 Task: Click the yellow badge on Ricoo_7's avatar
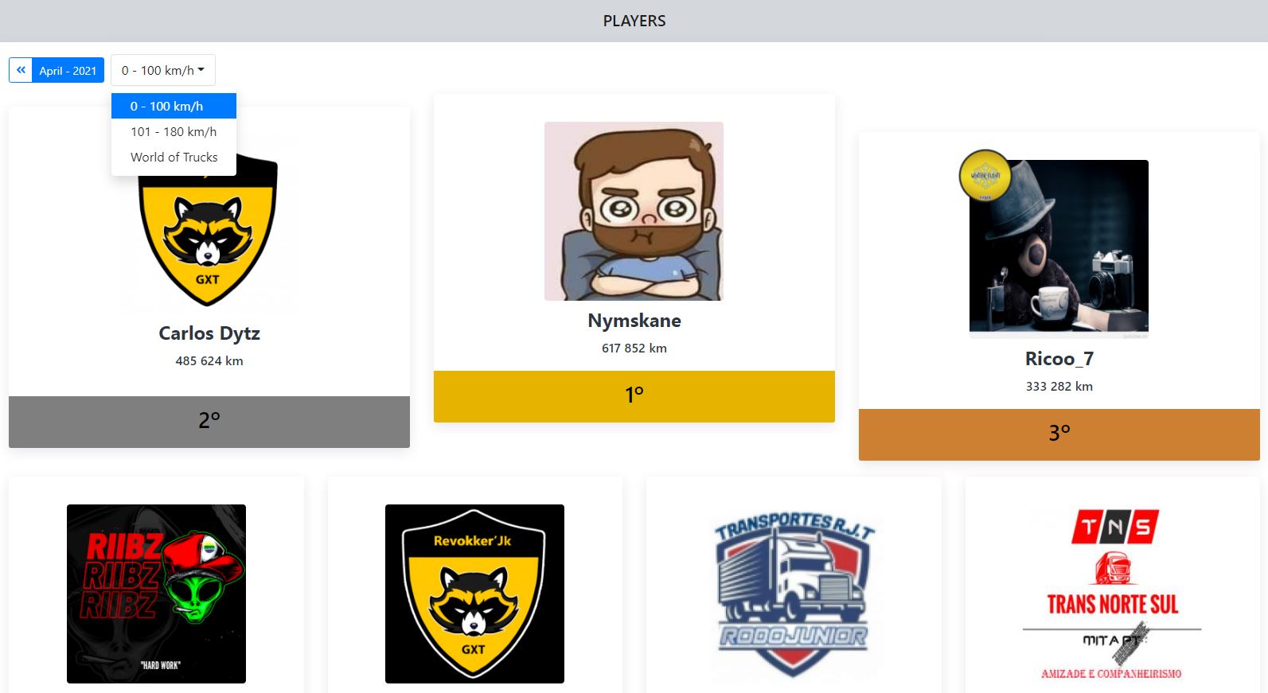pyautogui.click(x=985, y=175)
